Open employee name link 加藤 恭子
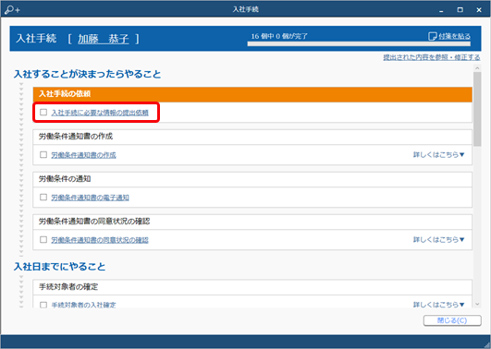 (103, 39)
